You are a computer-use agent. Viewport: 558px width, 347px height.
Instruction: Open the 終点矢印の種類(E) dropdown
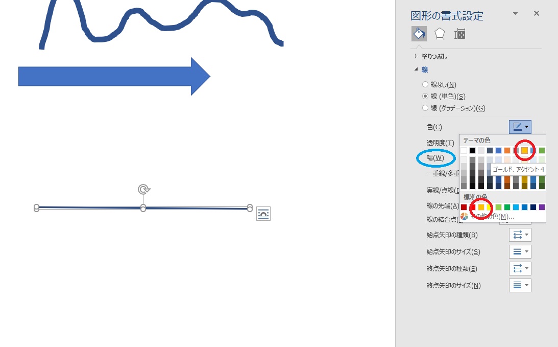pyautogui.click(x=520, y=268)
